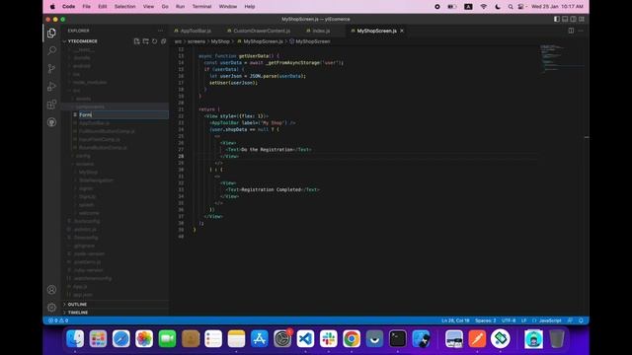The width and height of the screenshot is (632, 355).
Task: Open RoundButtonComp.js in Explorer
Action: [x=103, y=147]
